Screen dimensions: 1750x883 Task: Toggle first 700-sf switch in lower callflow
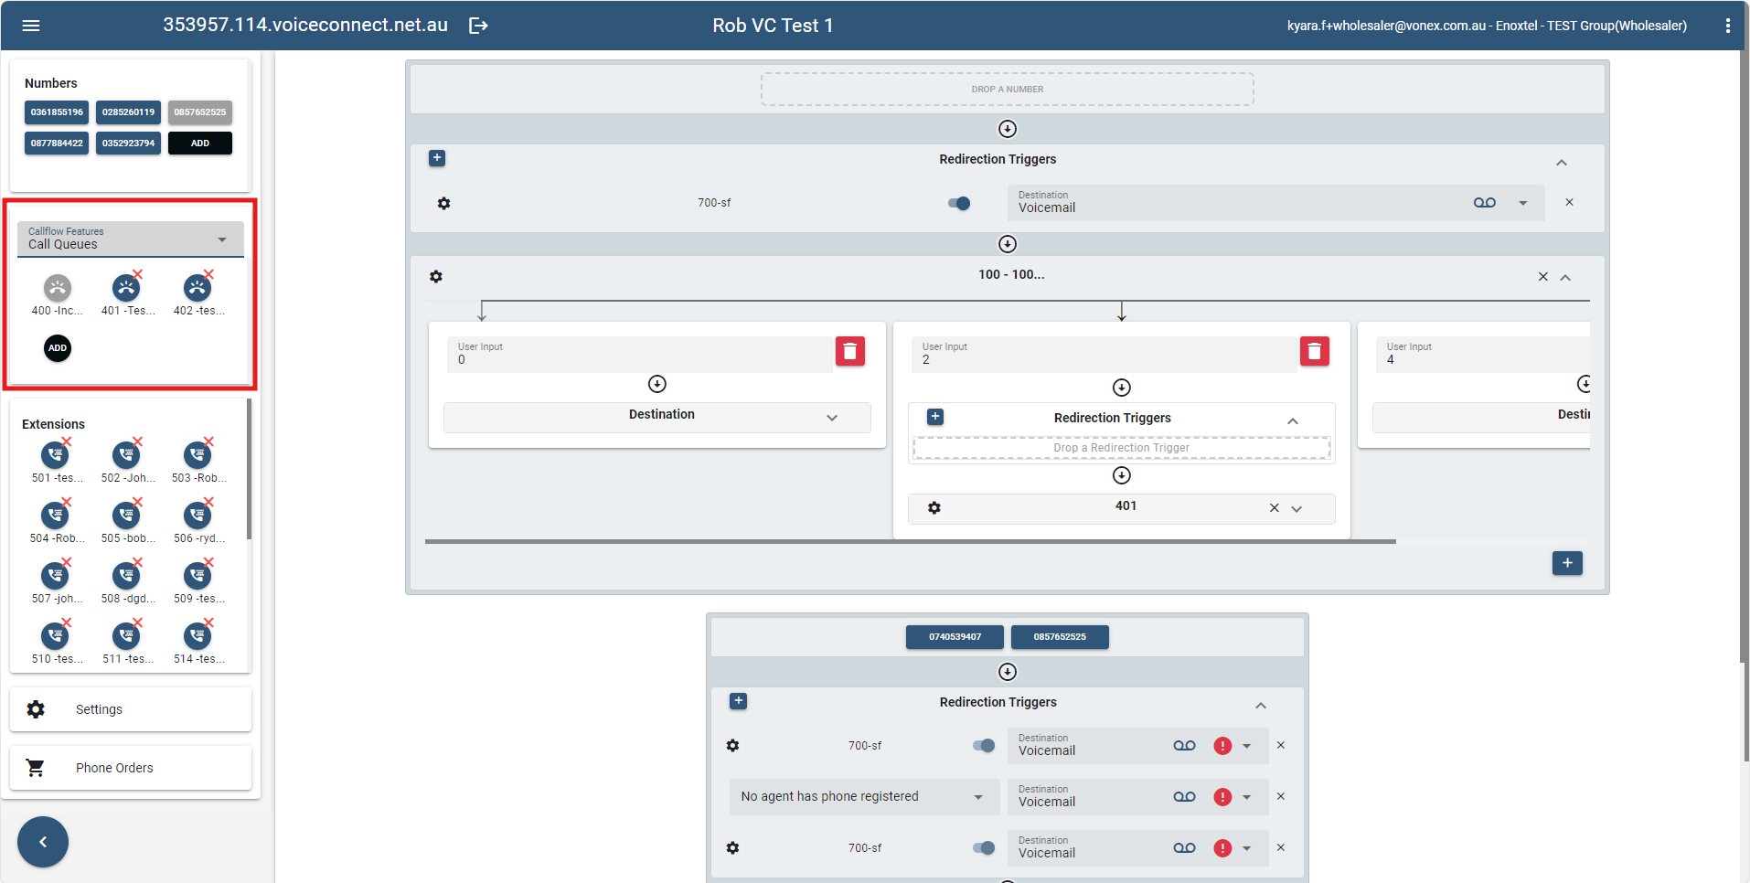(x=984, y=746)
